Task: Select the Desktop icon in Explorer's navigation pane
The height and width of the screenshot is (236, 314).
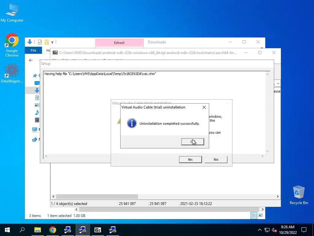Action: click(37, 83)
